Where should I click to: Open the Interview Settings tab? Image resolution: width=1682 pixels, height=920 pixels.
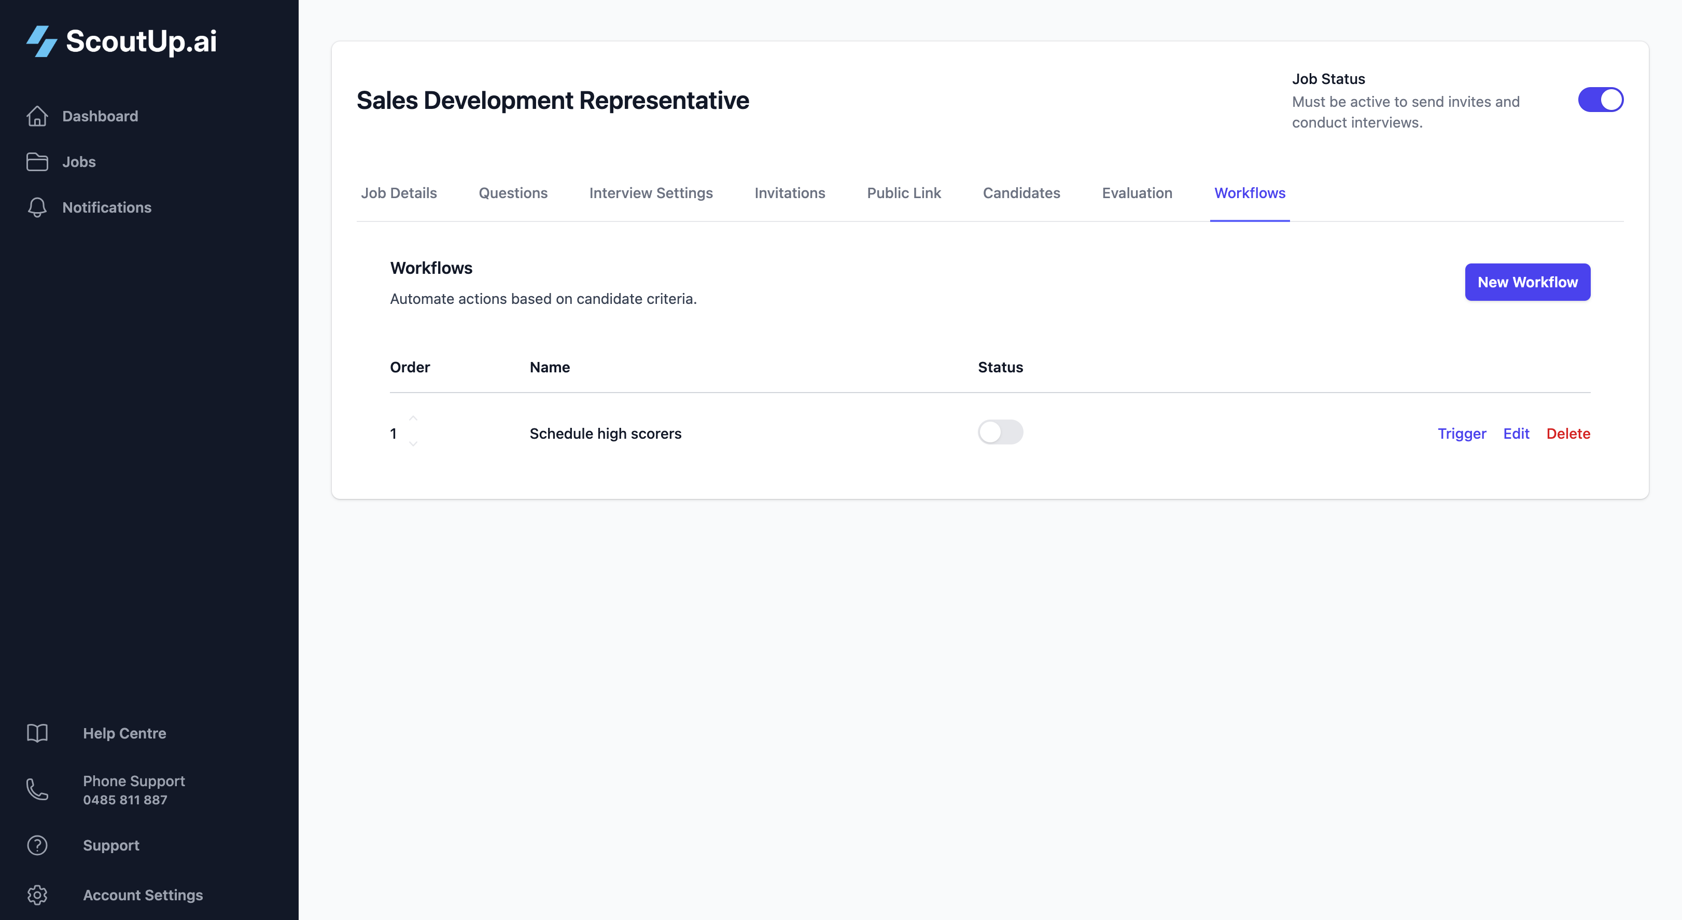tap(650, 192)
